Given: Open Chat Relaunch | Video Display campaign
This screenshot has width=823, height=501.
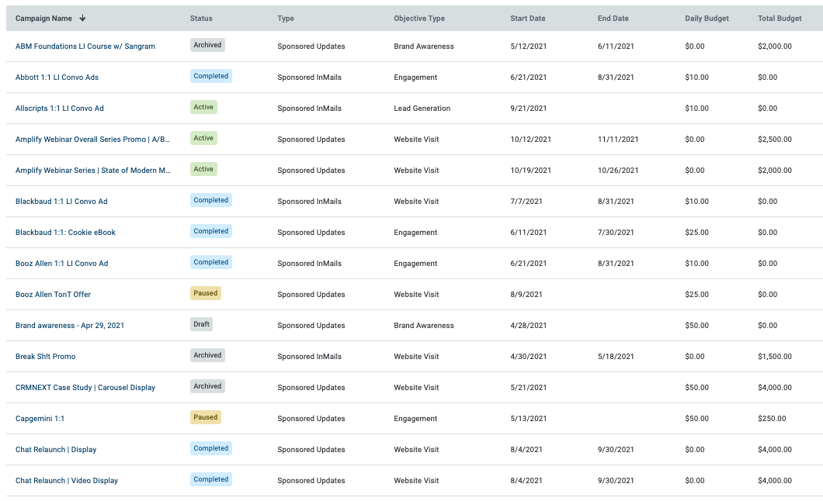Looking at the screenshot, I should click(67, 480).
